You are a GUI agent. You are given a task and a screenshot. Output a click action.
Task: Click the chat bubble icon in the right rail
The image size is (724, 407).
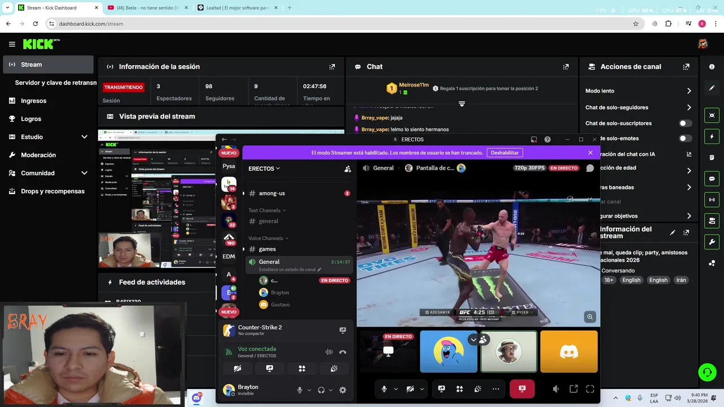pos(712,179)
